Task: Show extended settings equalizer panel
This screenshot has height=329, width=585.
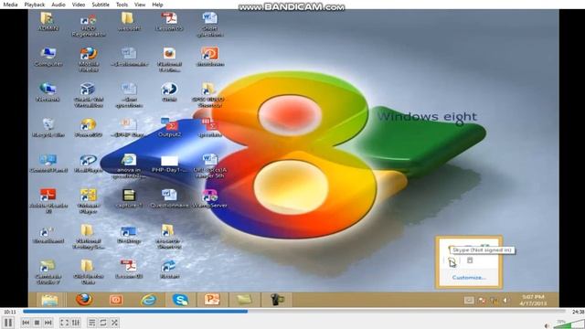Action: click(76, 323)
